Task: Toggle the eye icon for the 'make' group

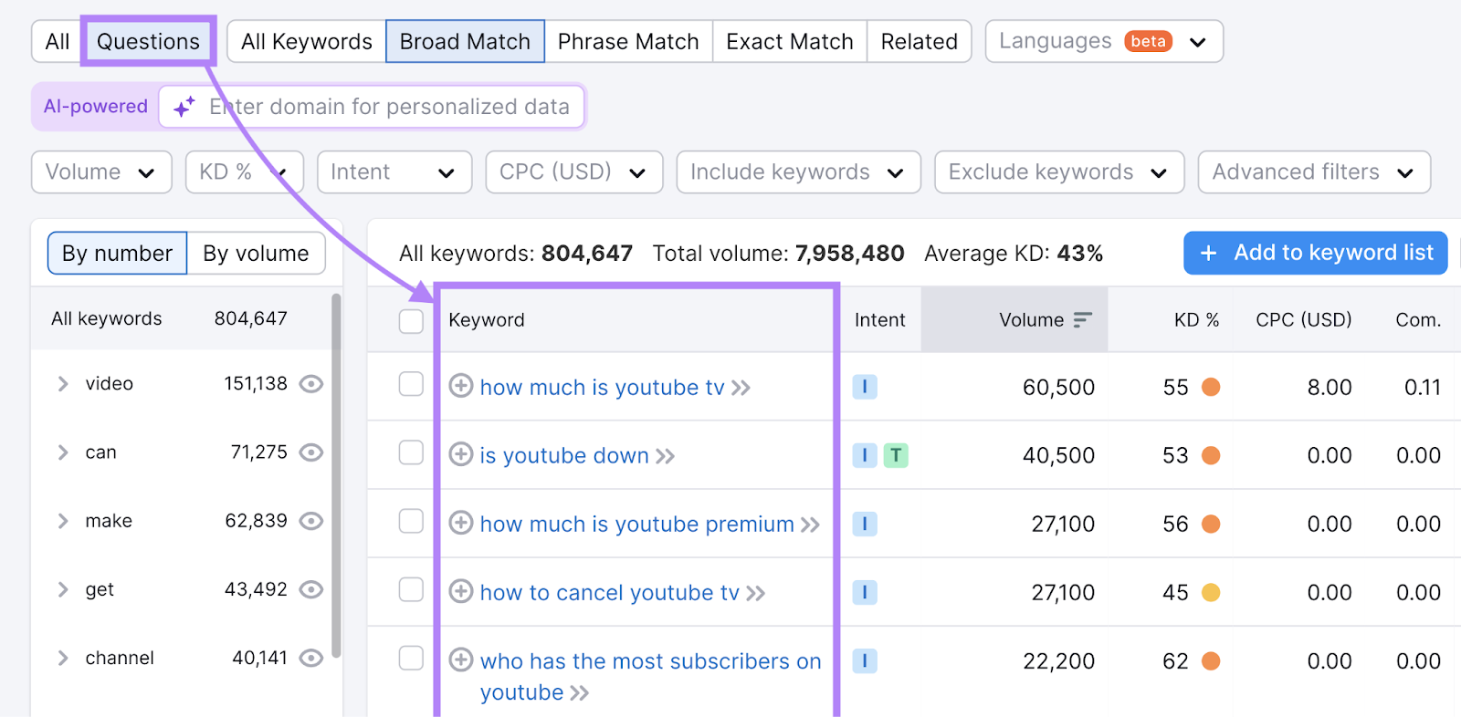Action: click(x=311, y=521)
